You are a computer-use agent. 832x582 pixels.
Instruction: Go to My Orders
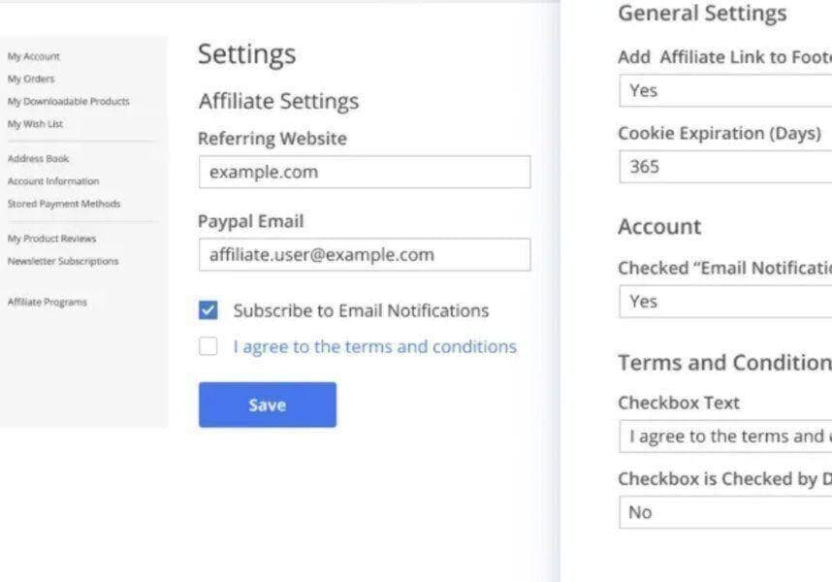[x=31, y=79]
